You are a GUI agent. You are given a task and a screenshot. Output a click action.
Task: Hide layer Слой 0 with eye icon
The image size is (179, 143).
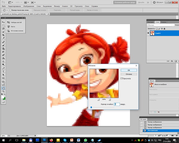(148, 33)
